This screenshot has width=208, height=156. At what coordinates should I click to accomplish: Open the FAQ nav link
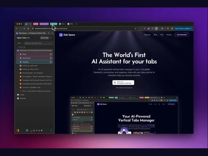tap(162, 35)
